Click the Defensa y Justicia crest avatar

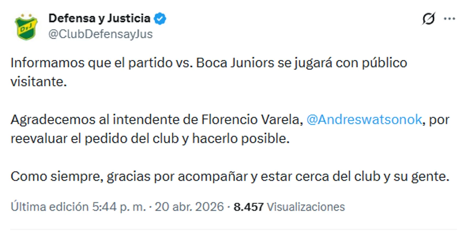pos(26,27)
